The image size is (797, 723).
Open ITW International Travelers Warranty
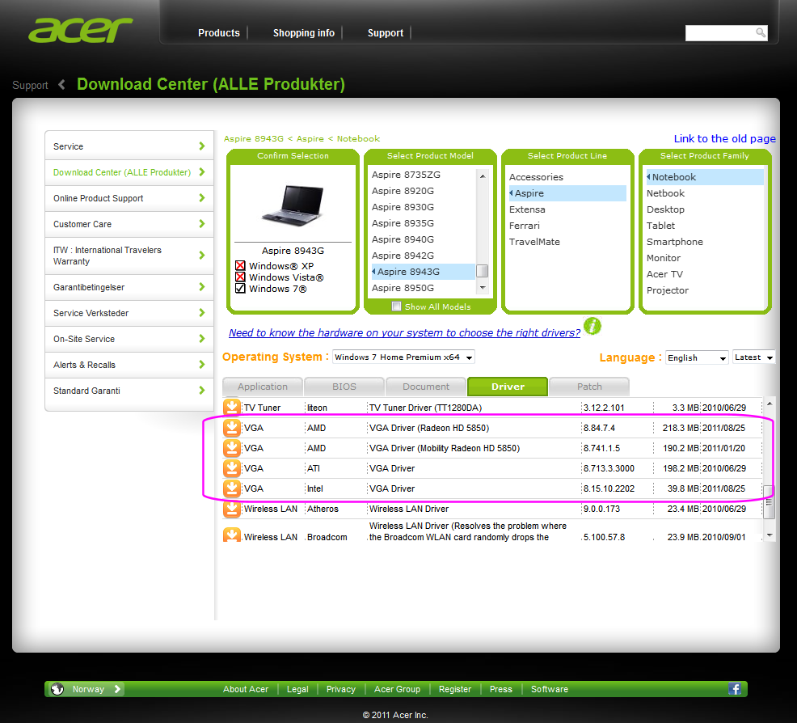pyautogui.click(x=129, y=256)
